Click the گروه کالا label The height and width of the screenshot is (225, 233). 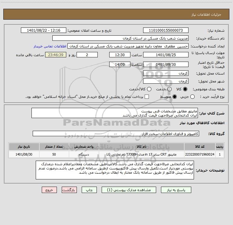(216, 134)
